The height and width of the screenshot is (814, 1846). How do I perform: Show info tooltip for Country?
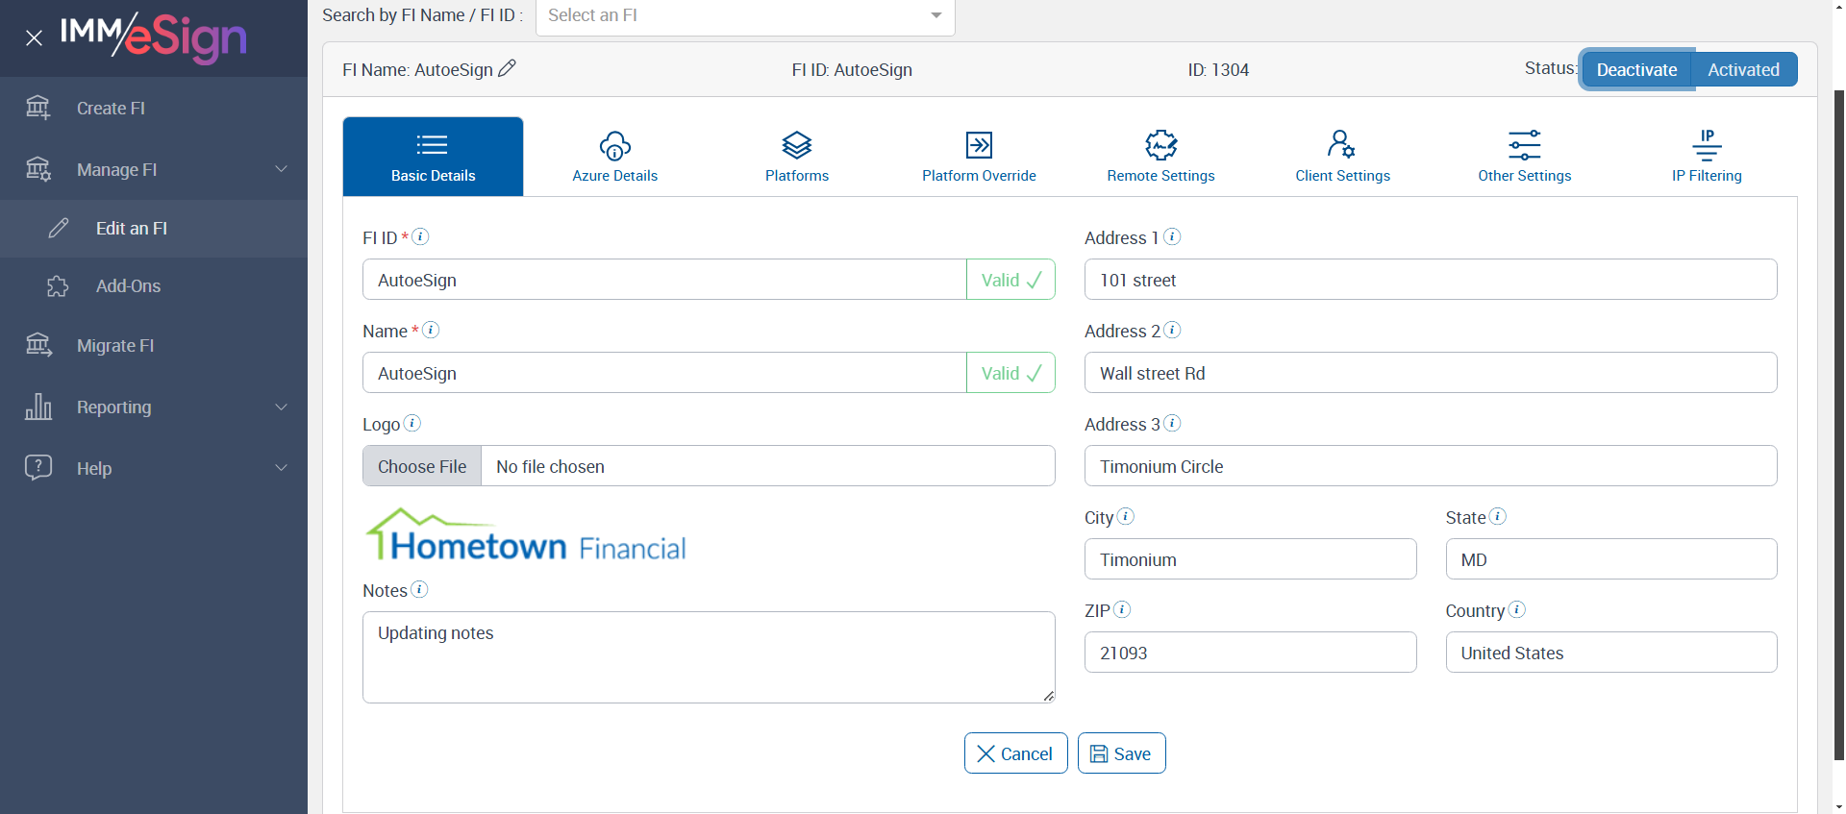pyautogui.click(x=1517, y=609)
